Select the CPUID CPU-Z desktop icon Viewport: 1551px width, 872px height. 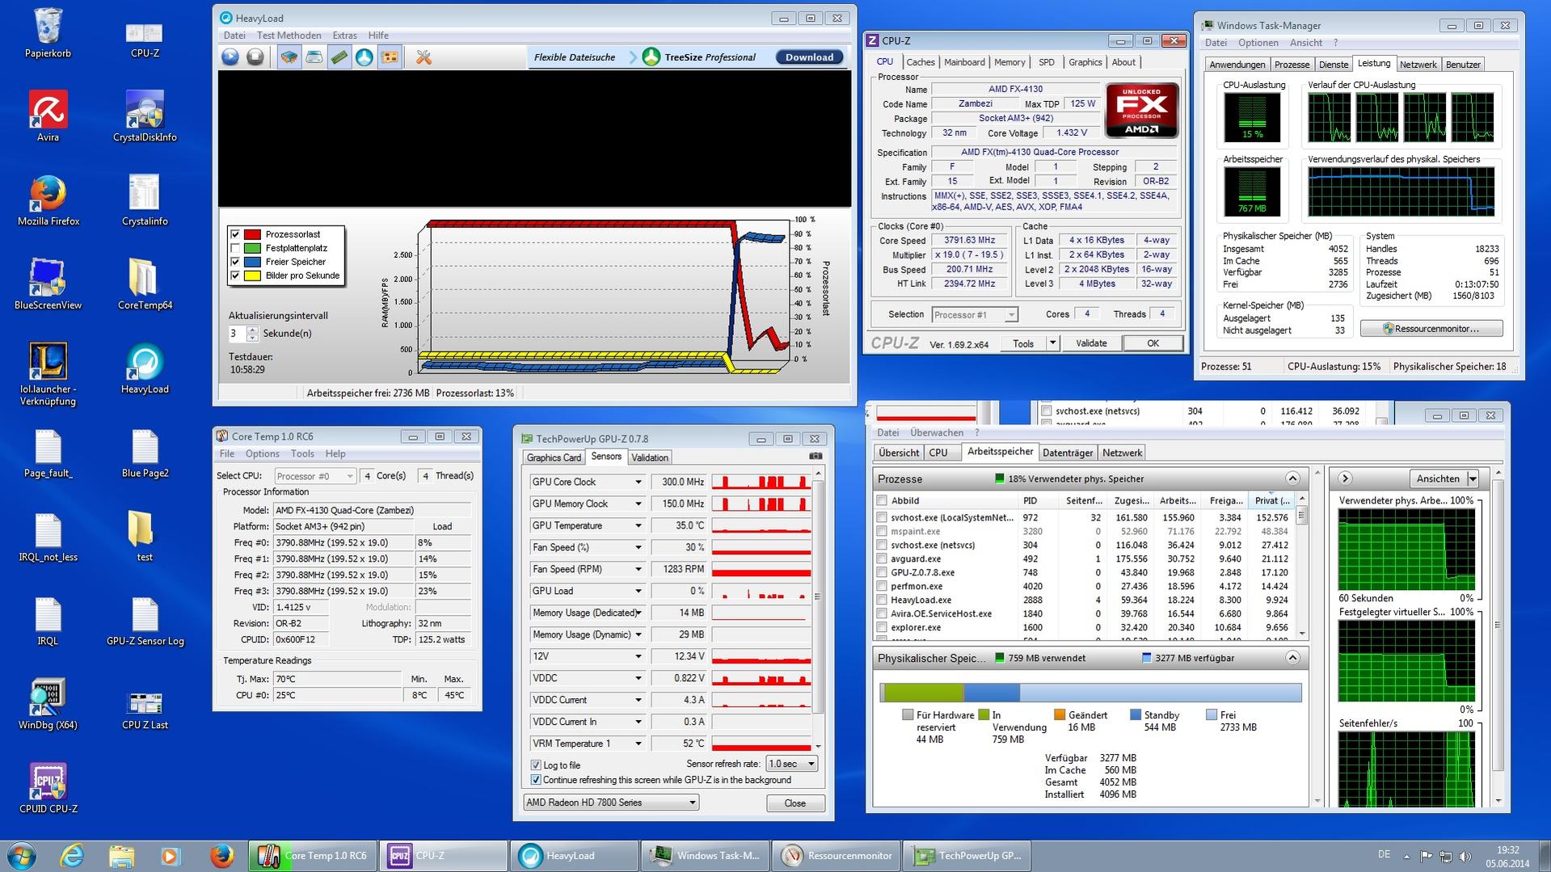(x=48, y=789)
